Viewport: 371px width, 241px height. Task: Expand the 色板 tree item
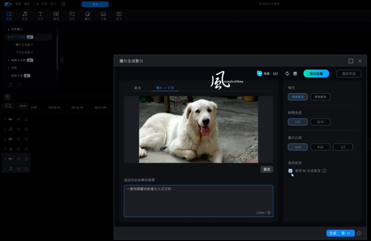tap(9, 68)
